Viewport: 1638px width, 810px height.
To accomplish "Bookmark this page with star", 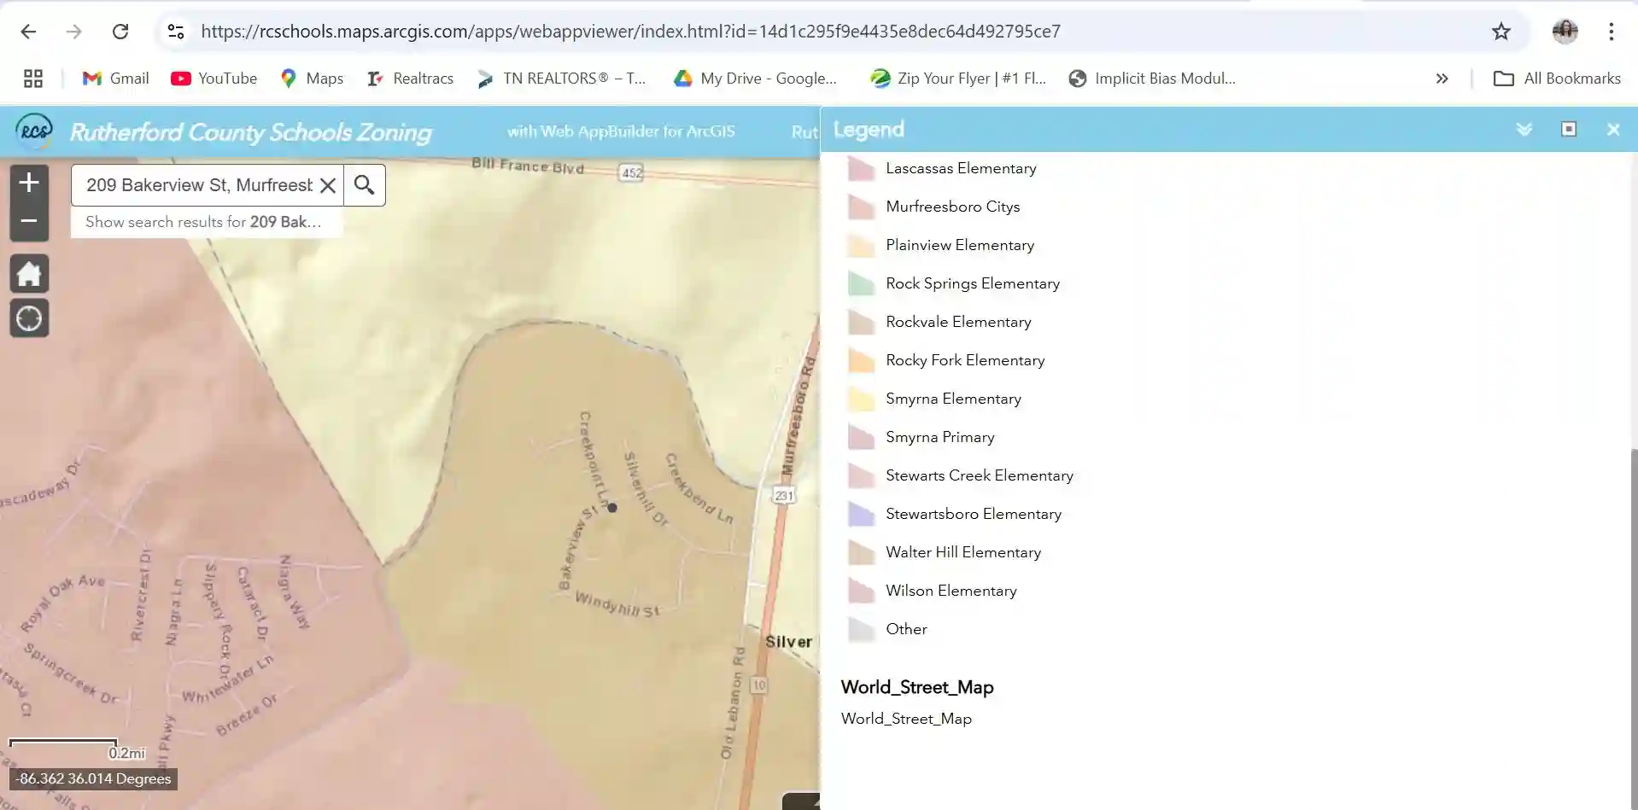I will point(1501,32).
